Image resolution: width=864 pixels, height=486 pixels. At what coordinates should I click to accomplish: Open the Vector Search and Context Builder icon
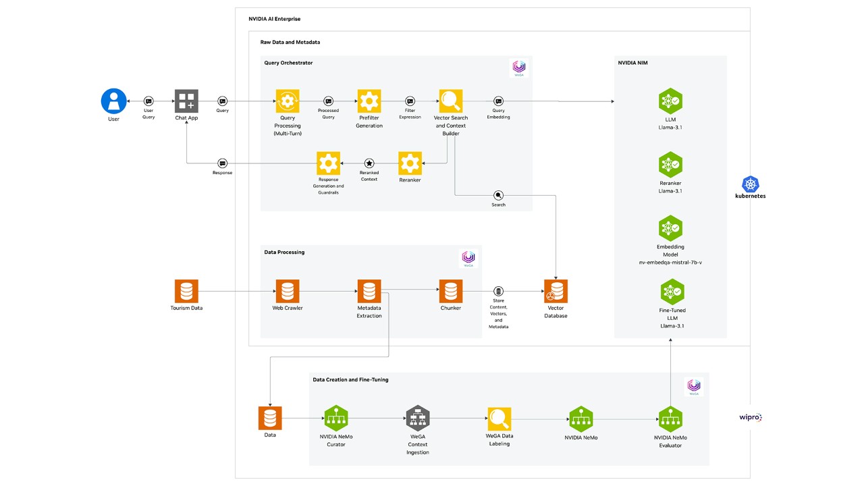450,100
